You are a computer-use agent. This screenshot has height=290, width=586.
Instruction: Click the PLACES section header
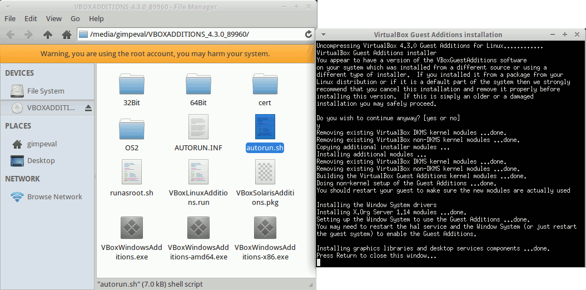point(18,126)
